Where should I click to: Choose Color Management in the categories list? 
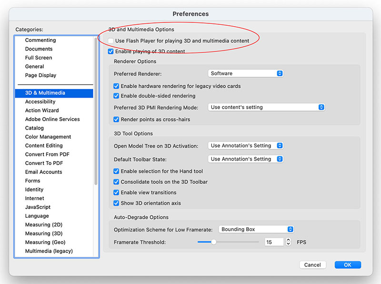pos(48,137)
